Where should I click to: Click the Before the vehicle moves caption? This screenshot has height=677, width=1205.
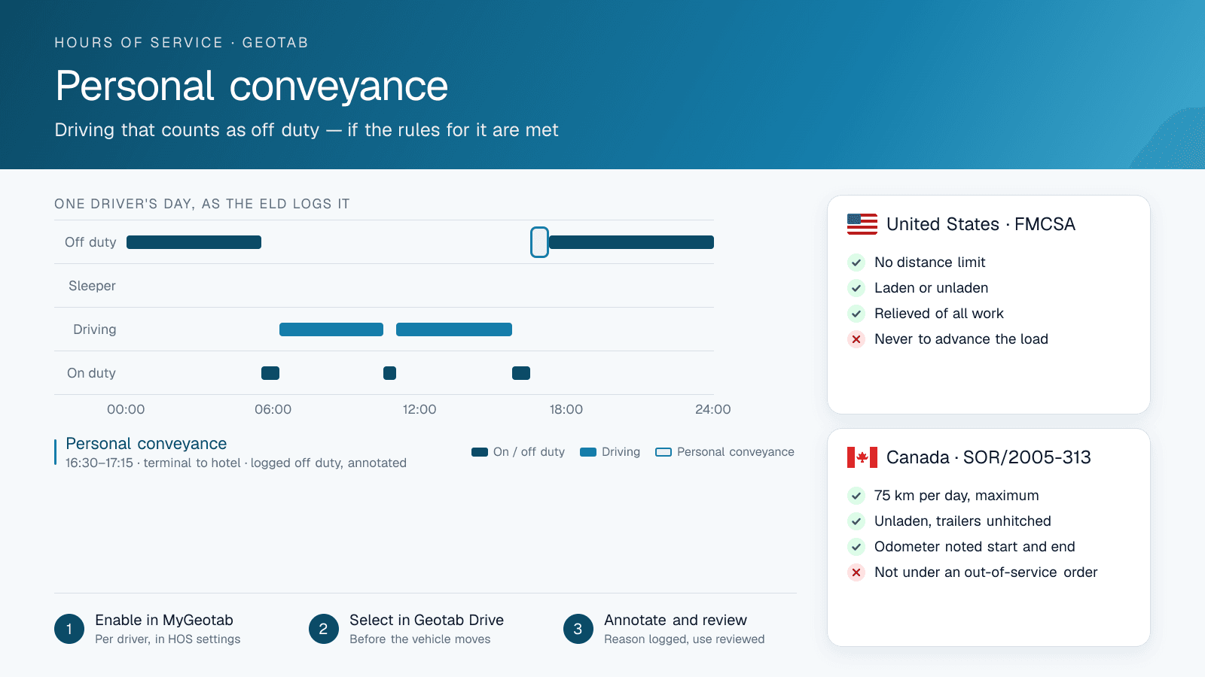pyautogui.click(x=419, y=639)
